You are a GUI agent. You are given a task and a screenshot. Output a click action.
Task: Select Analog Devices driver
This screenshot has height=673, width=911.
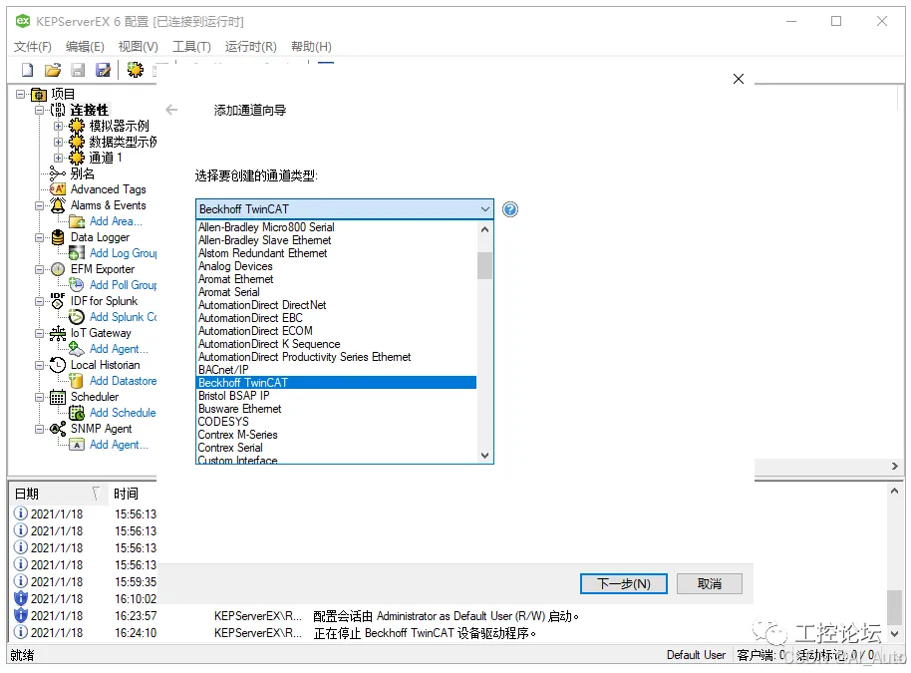337,266
